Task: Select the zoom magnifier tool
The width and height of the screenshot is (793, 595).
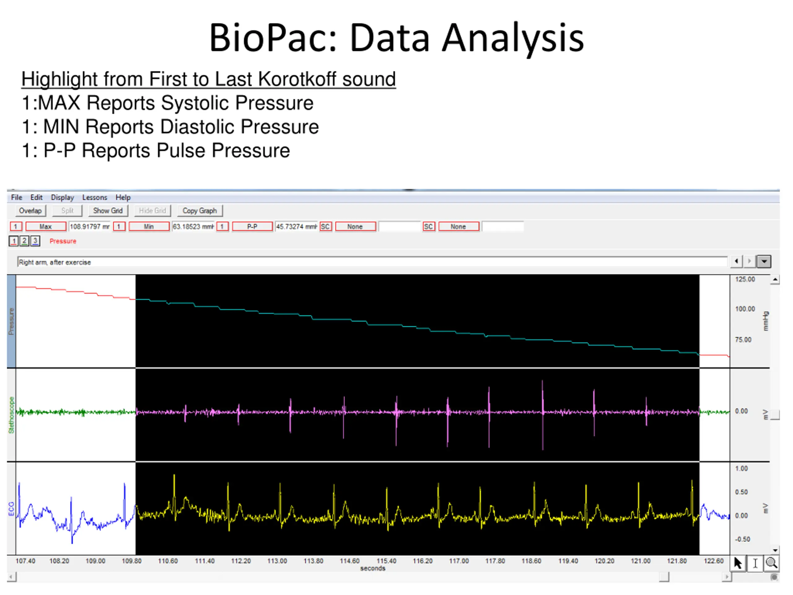Action: point(771,563)
